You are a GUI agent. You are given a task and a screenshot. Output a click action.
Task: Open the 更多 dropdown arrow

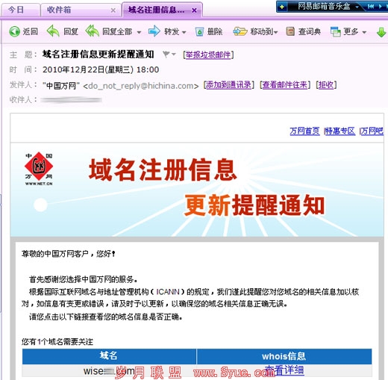click(364, 32)
